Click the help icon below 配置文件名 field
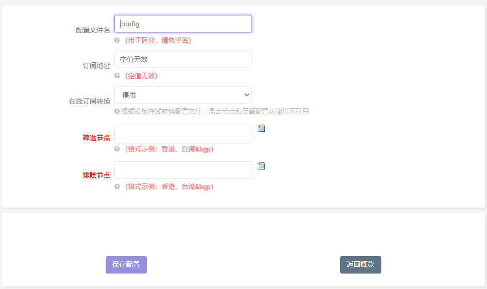This screenshot has width=487, height=289. (117, 40)
